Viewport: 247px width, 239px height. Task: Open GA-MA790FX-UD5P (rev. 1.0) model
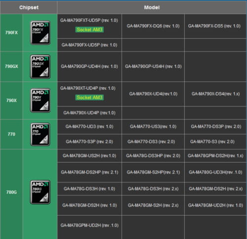tap(89, 45)
